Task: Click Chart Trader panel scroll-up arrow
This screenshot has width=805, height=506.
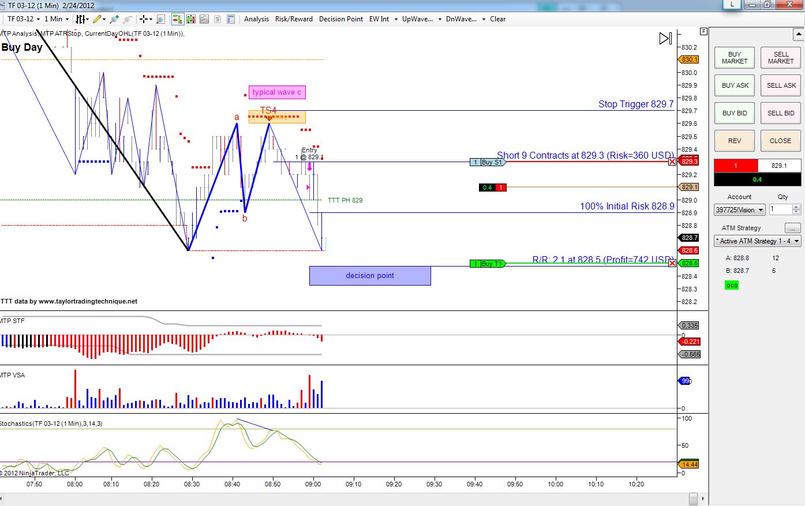Action: pyautogui.click(x=799, y=35)
